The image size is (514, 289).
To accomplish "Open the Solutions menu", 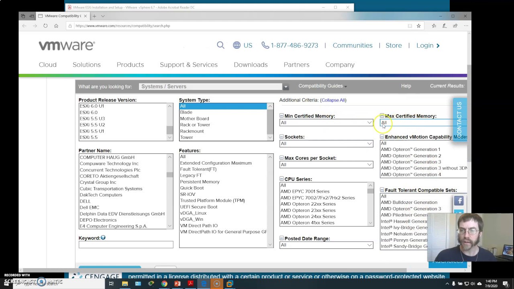I will click(x=87, y=65).
